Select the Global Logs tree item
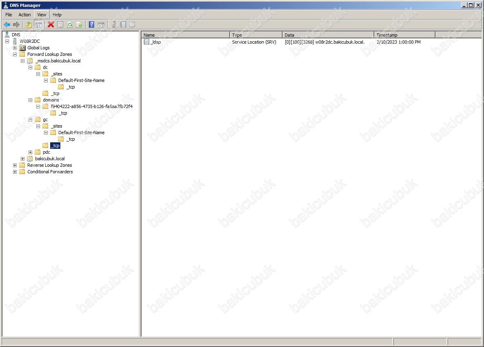Image resolution: width=484 pixels, height=347 pixels. point(38,48)
